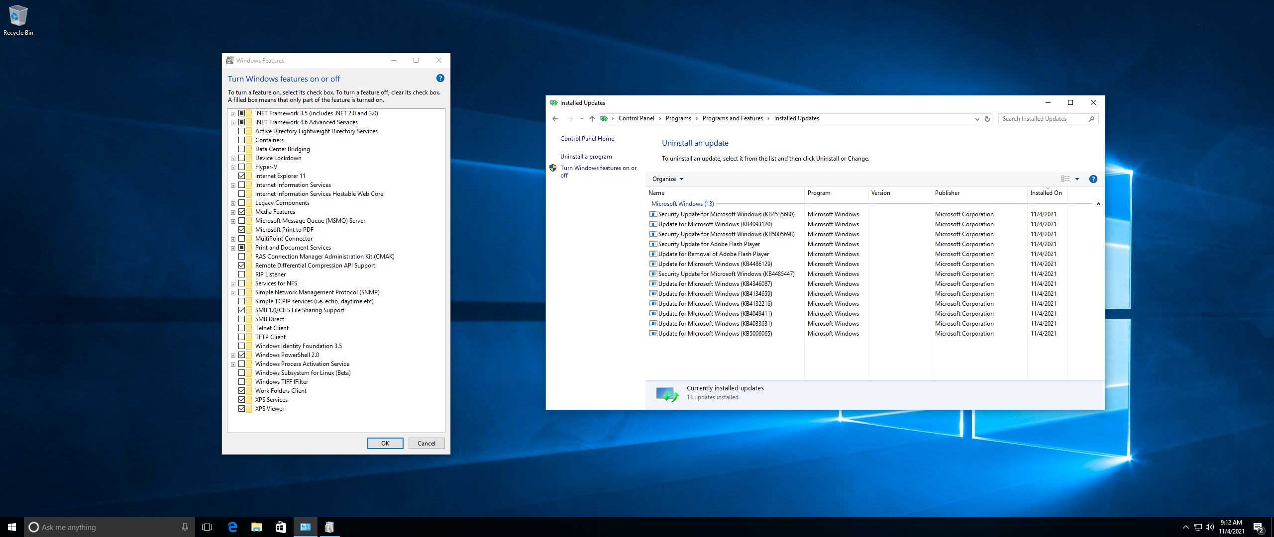Screen dimensions: 1274x537
Task: Sort updates by the Name column
Action: tap(724, 193)
